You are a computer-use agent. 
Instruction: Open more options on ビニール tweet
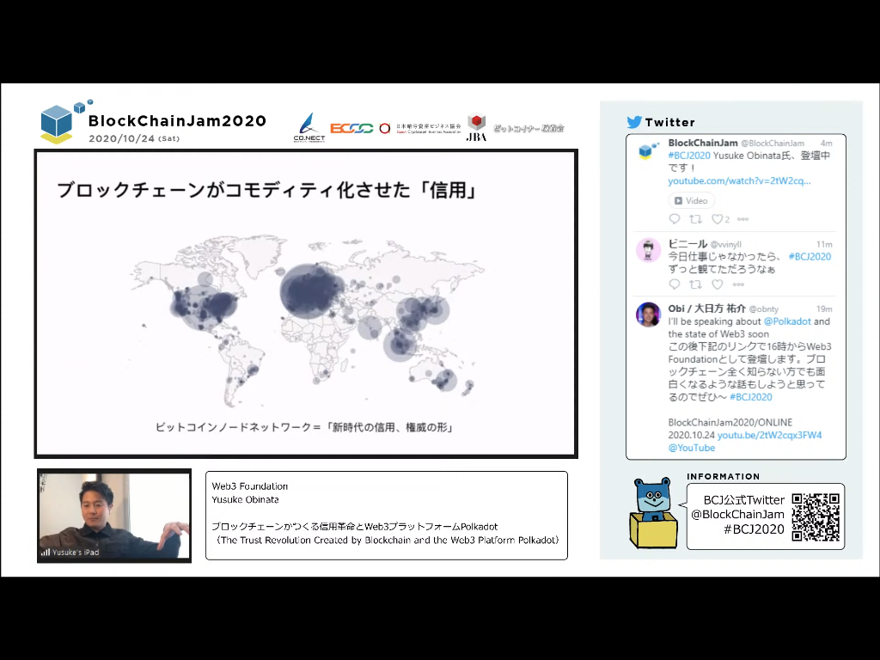point(738,284)
